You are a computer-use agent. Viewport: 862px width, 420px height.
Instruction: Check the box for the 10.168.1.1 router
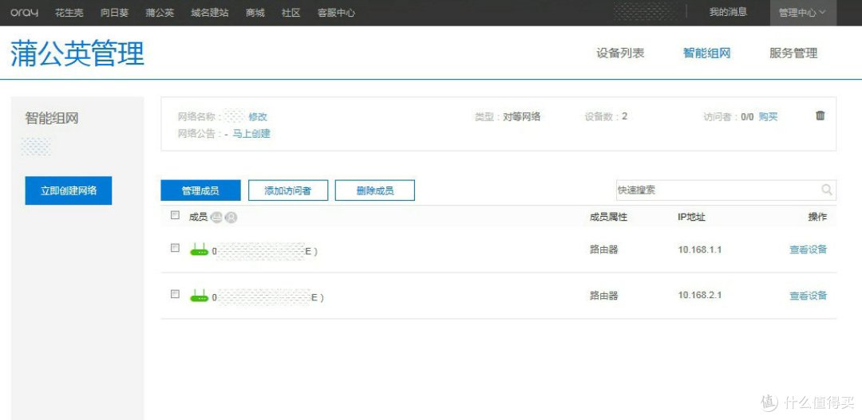[x=175, y=248]
